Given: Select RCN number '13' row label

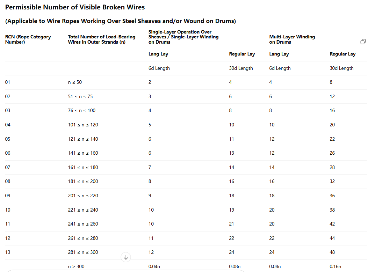Looking at the screenshot, I should point(8,252).
